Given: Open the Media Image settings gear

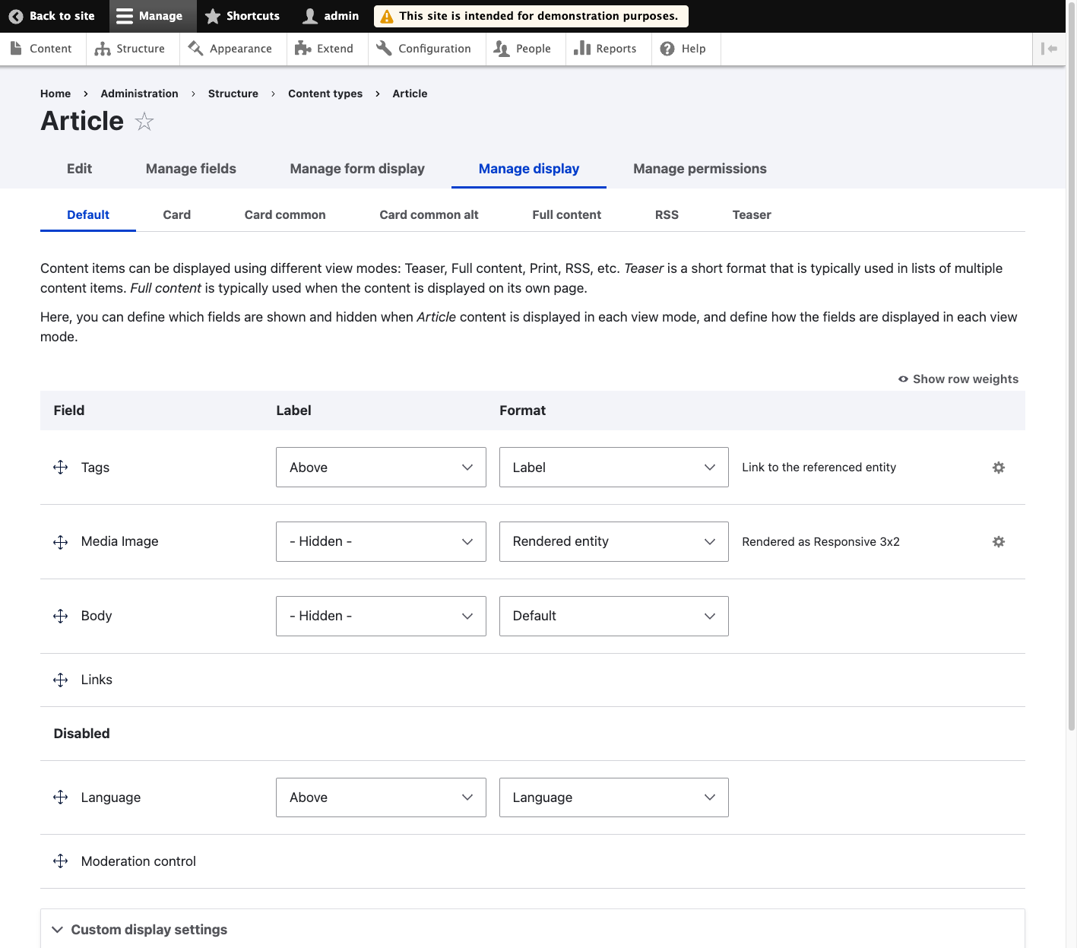Looking at the screenshot, I should [998, 541].
